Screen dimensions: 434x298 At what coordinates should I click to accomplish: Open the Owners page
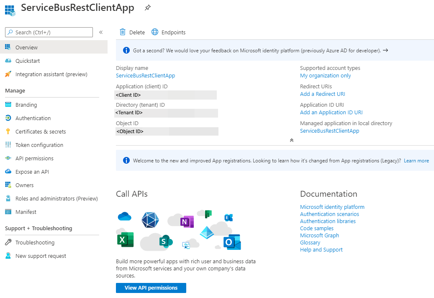[x=25, y=185]
